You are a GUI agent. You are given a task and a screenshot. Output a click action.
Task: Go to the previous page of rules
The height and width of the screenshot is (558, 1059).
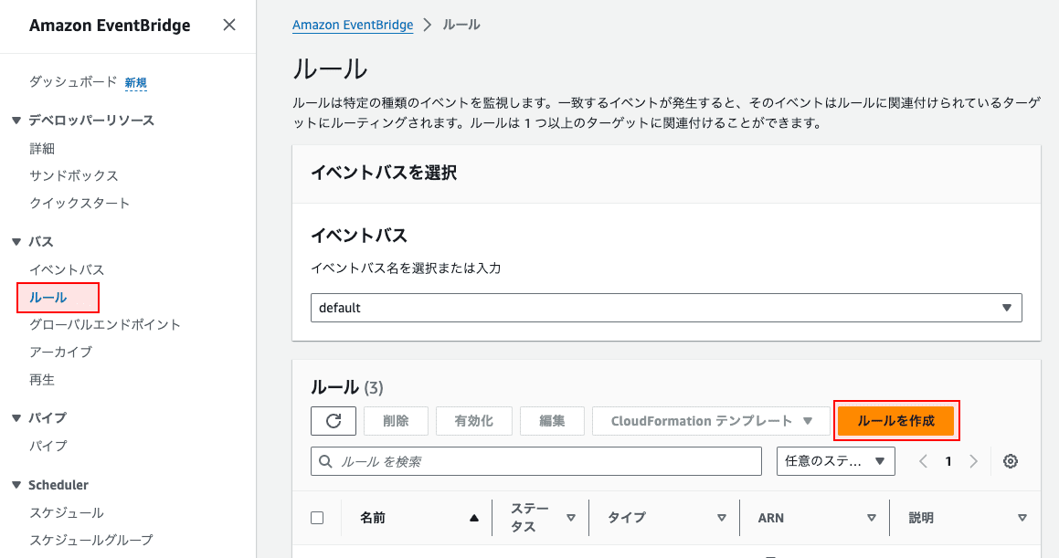923,461
